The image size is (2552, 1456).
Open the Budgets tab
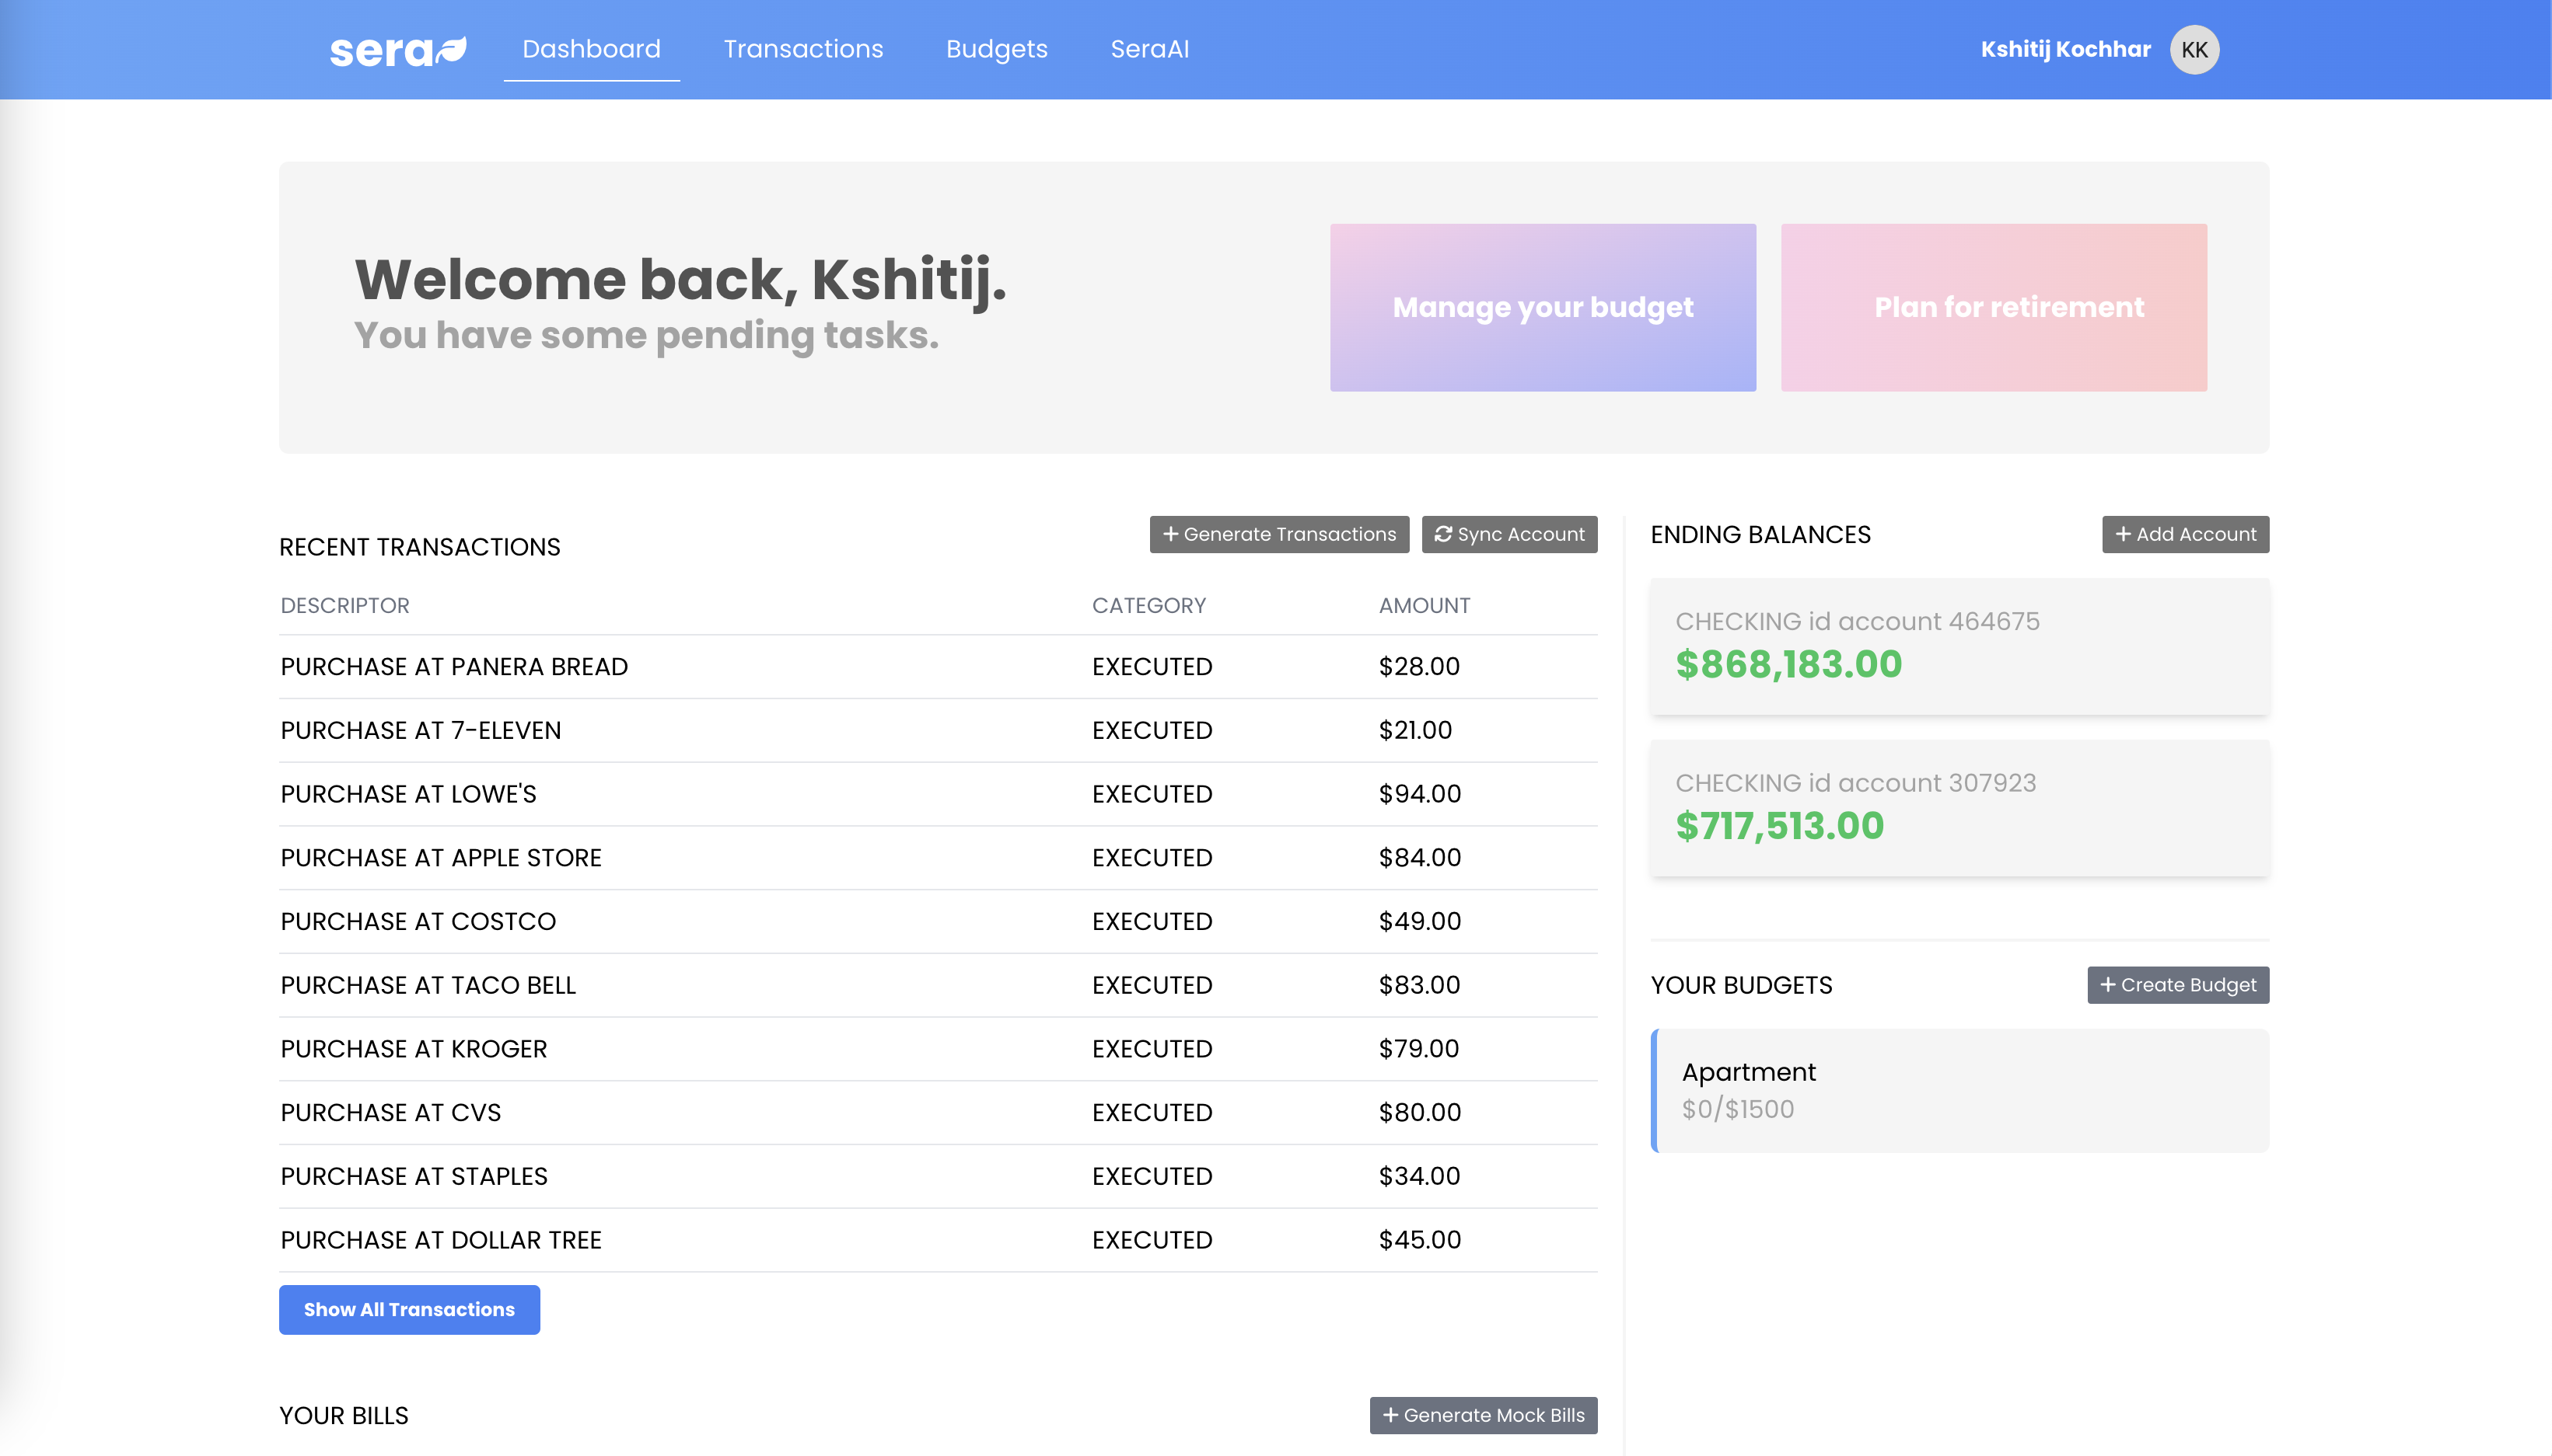(x=996, y=49)
